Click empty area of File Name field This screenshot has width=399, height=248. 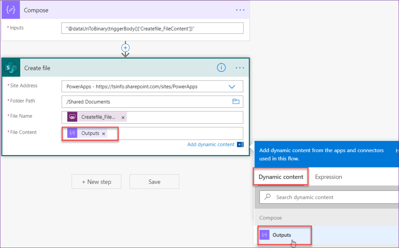pos(185,117)
